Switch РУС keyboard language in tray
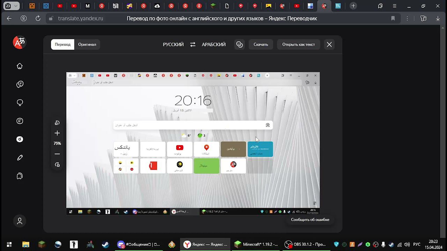The image size is (447, 251). click(417, 244)
